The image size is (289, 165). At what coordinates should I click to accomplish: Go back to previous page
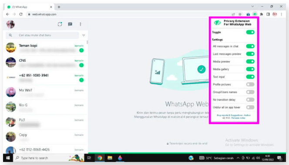7,14
